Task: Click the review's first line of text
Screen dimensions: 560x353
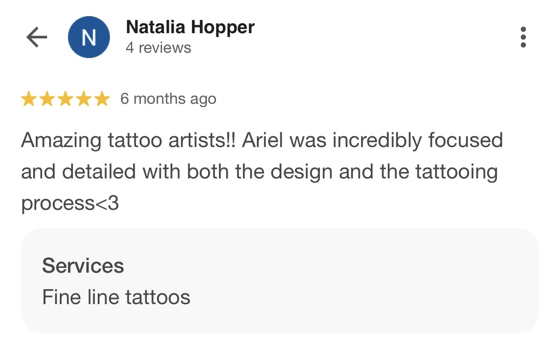Action: tap(262, 141)
